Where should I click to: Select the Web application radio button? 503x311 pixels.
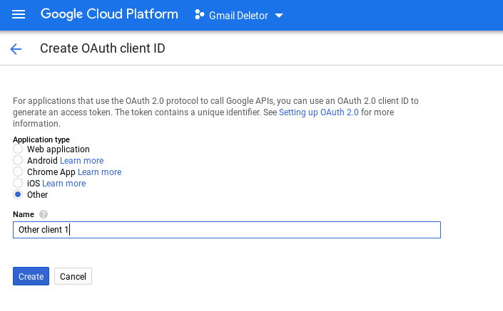pos(18,149)
